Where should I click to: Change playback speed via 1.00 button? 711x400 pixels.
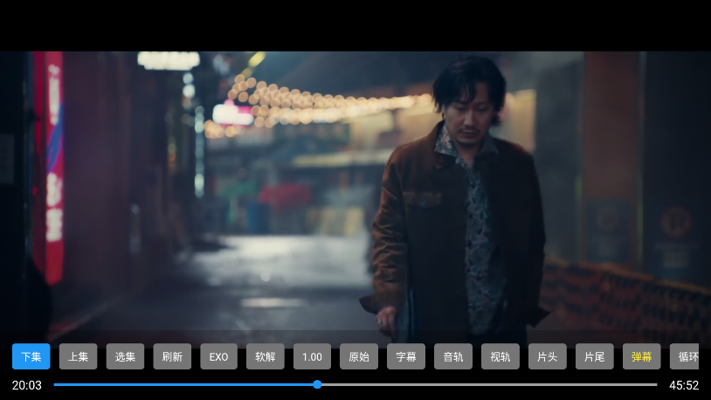pyautogui.click(x=312, y=356)
